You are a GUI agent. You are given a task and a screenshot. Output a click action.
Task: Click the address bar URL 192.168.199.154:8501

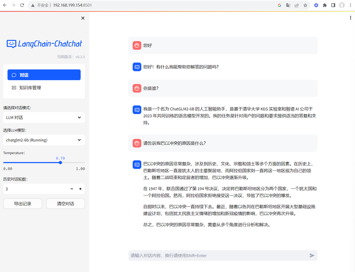click(x=72, y=5)
